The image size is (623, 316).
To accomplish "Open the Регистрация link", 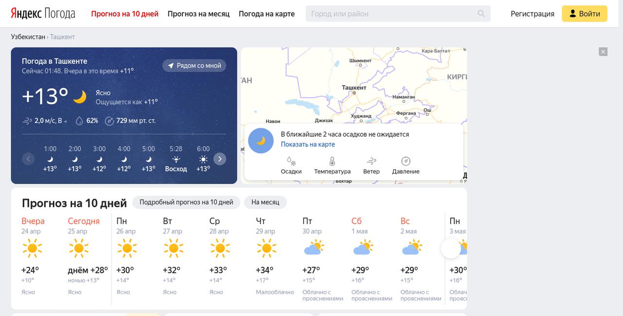I will pos(532,14).
